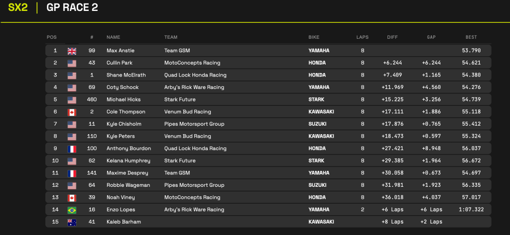Click Max Anstie's best lap 53.790
This screenshot has width=510, height=235.
point(471,51)
